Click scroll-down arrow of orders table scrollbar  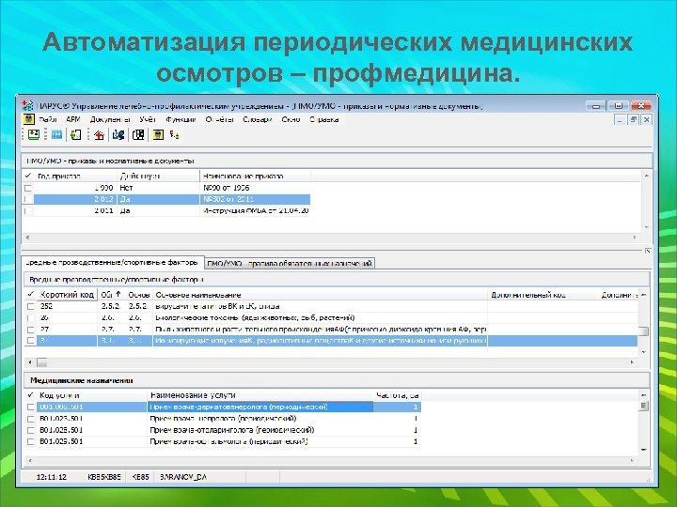click(646, 227)
